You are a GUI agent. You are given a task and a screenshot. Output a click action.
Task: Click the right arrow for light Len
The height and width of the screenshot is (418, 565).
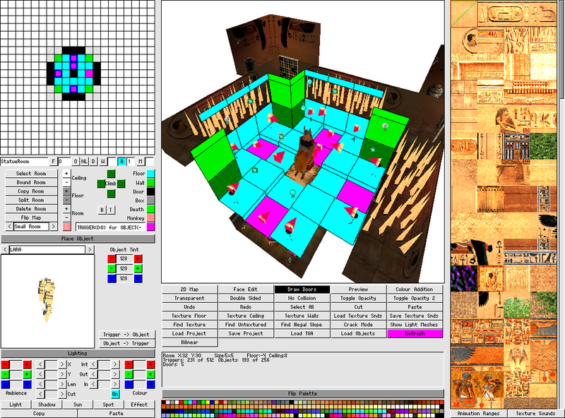[x=62, y=385]
